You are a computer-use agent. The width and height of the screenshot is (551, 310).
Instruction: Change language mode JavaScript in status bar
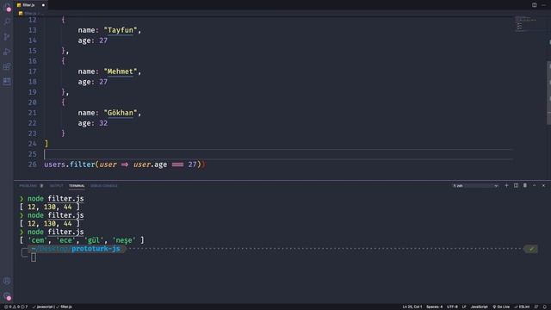pos(479,307)
